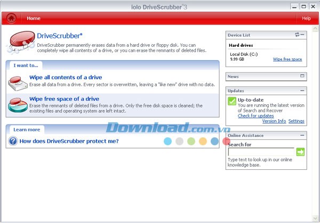Minimize the DriveScrubber window
Image resolution: width=320 pixels, height=223 pixels.
294,7
